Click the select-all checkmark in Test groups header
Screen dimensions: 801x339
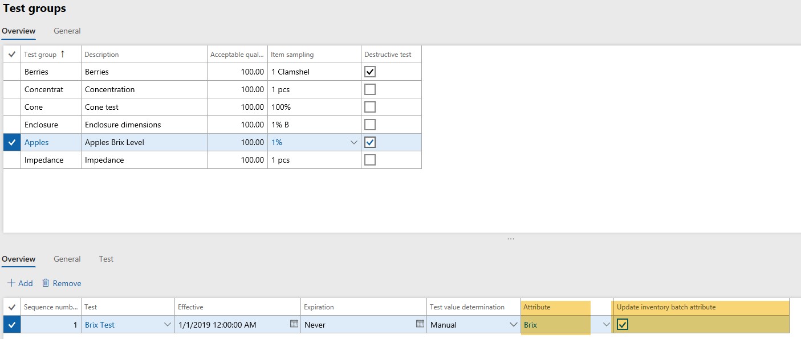tap(12, 55)
